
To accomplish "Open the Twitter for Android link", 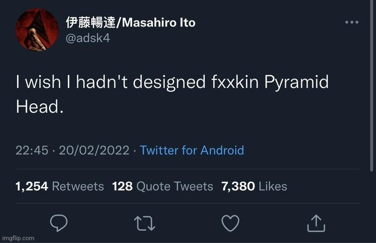I will (192, 151).
